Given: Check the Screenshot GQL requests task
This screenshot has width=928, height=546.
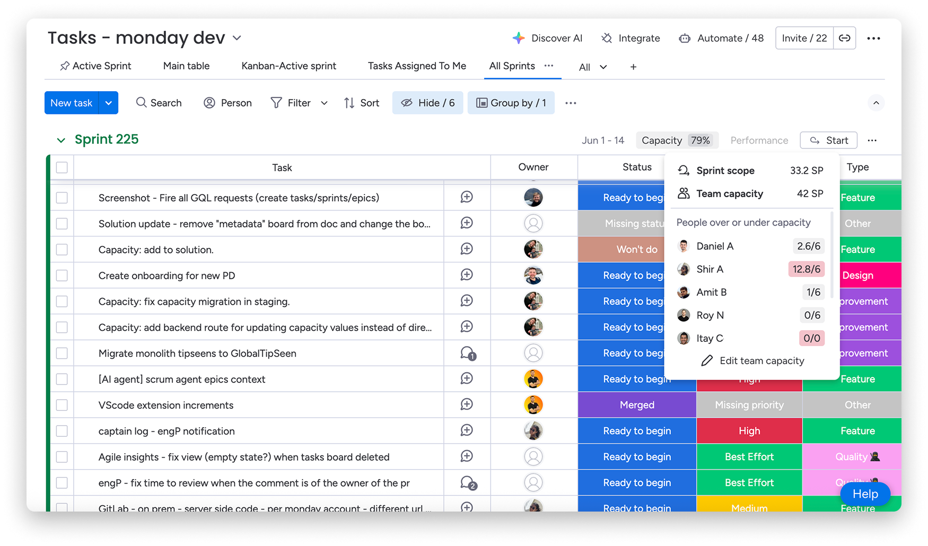Looking at the screenshot, I should [x=62, y=198].
